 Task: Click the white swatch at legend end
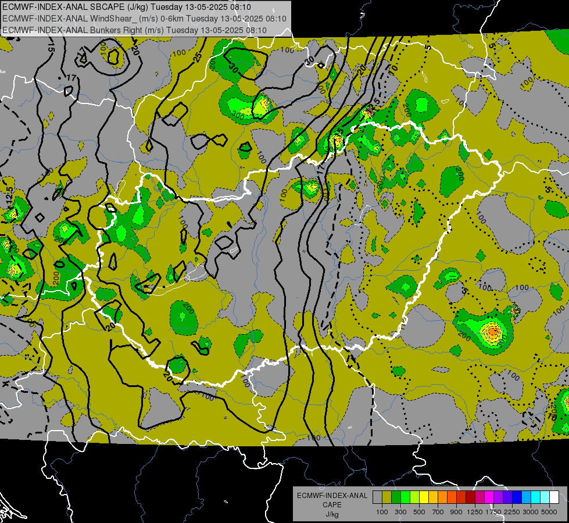coord(554,497)
